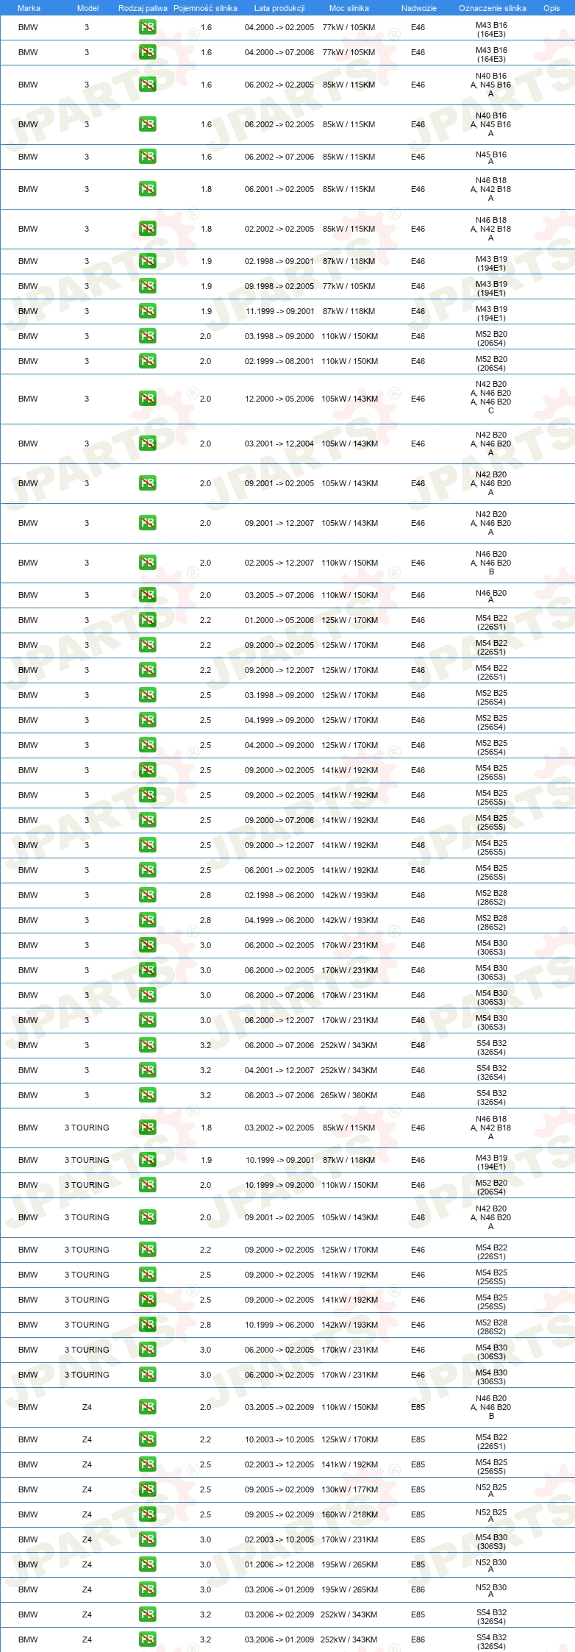Click the Rodzaj paliwa column header
Image resolution: width=575 pixels, height=1652 pixels.
pos(143,8)
